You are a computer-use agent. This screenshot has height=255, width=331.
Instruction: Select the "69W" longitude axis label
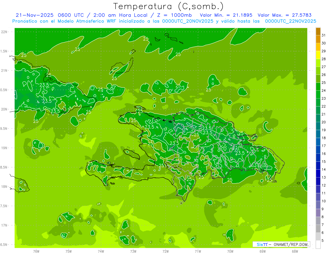(263, 251)
